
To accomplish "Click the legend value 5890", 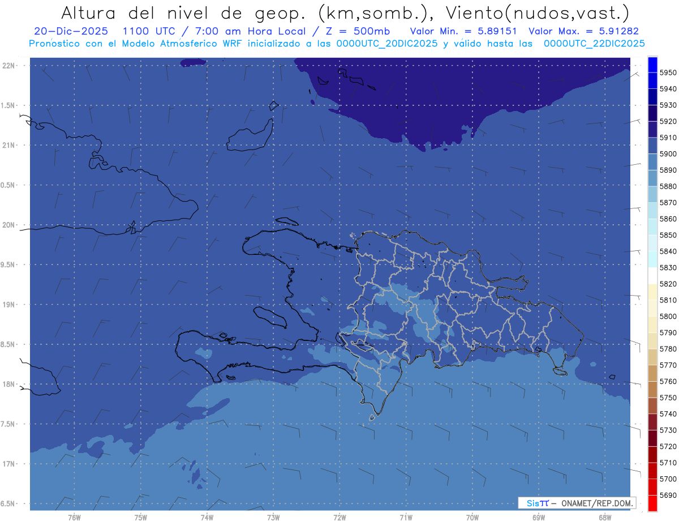I will [x=668, y=170].
